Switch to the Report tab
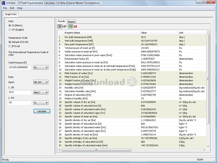The height and width of the screenshot is (163, 217). [x=71, y=22]
